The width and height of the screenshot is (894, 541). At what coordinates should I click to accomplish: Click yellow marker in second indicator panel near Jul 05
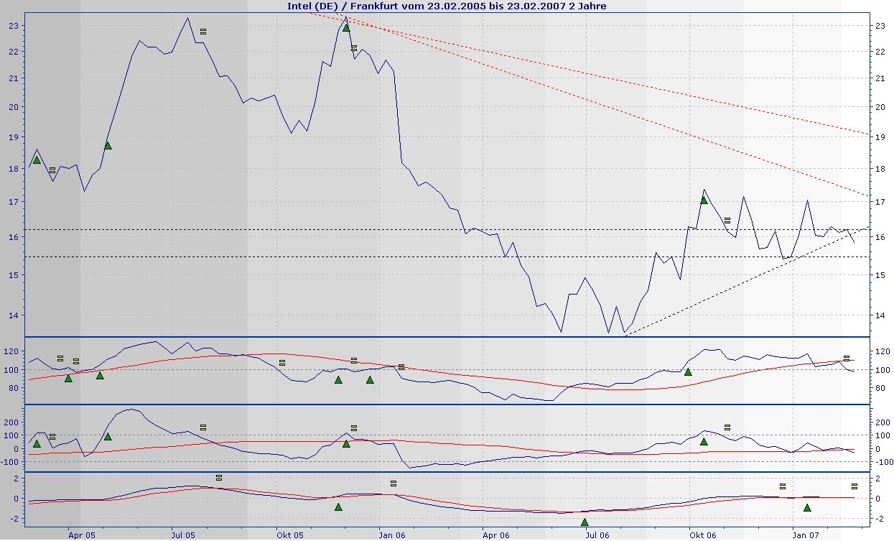click(203, 427)
